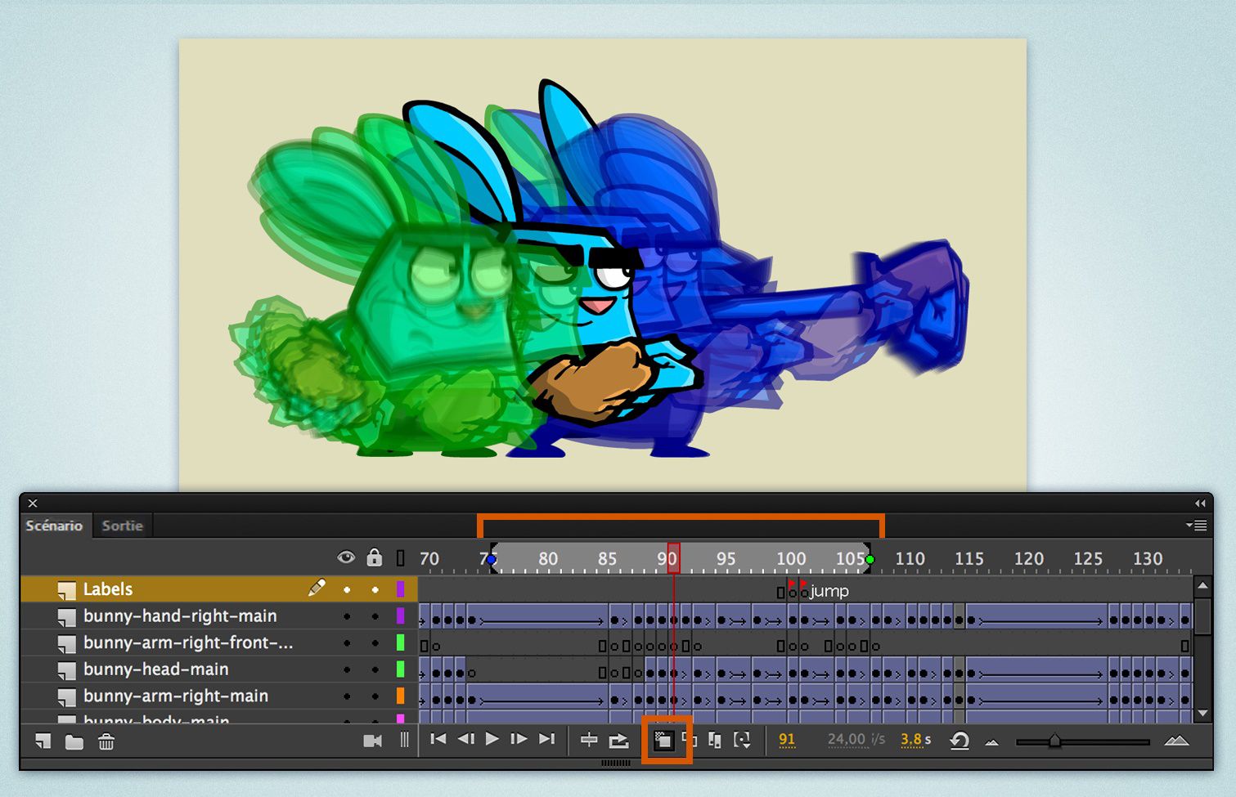Lock the bunny-hand-right-main layer
Screen dimensions: 1236x797
[375, 616]
